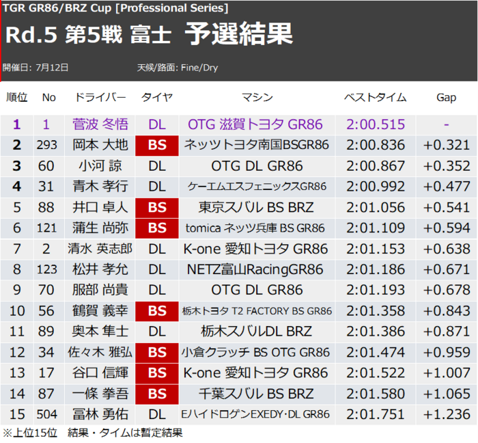Click driver 鶴賀 義幸
This screenshot has width=478, height=443.
tap(100, 311)
